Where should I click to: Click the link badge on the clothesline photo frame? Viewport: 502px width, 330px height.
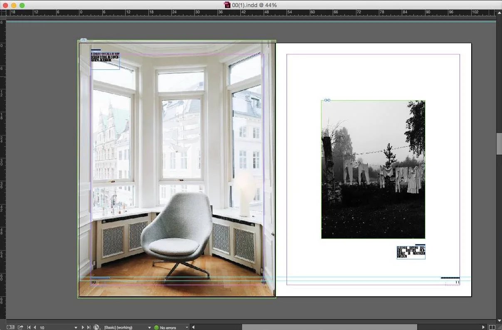click(x=327, y=100)
